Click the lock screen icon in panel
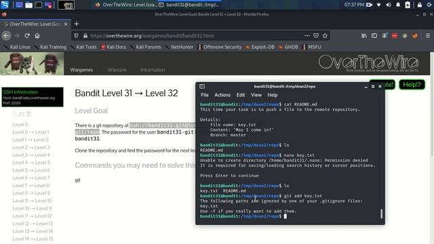Screen dimensions: 434x244 click(420, 5)
